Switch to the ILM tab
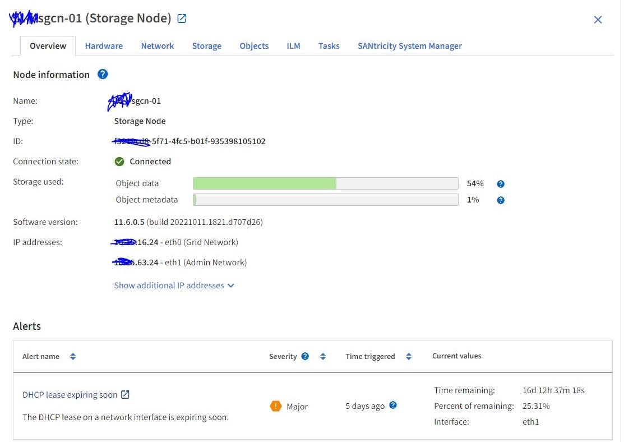 [293, 45]
